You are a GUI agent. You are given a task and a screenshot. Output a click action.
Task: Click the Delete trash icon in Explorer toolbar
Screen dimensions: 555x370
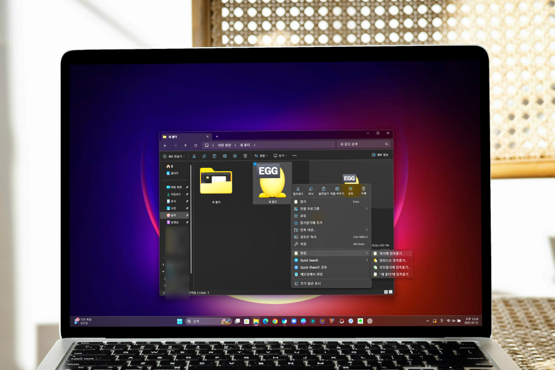[245, 156]
